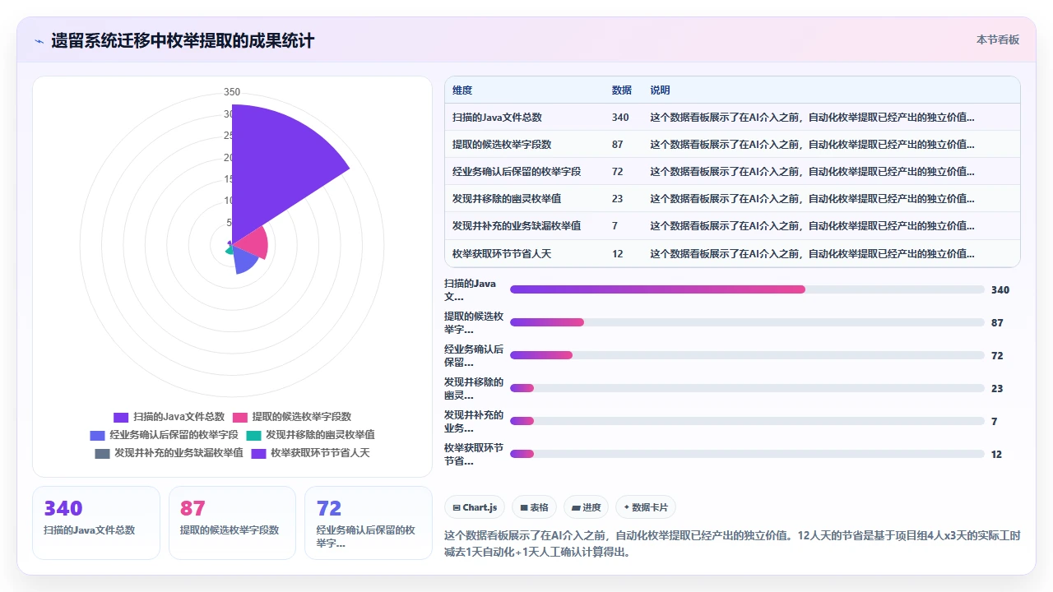
Task: Click table cell 发现并补充的业务缺漏枚举值
Action: pos(517,225)
